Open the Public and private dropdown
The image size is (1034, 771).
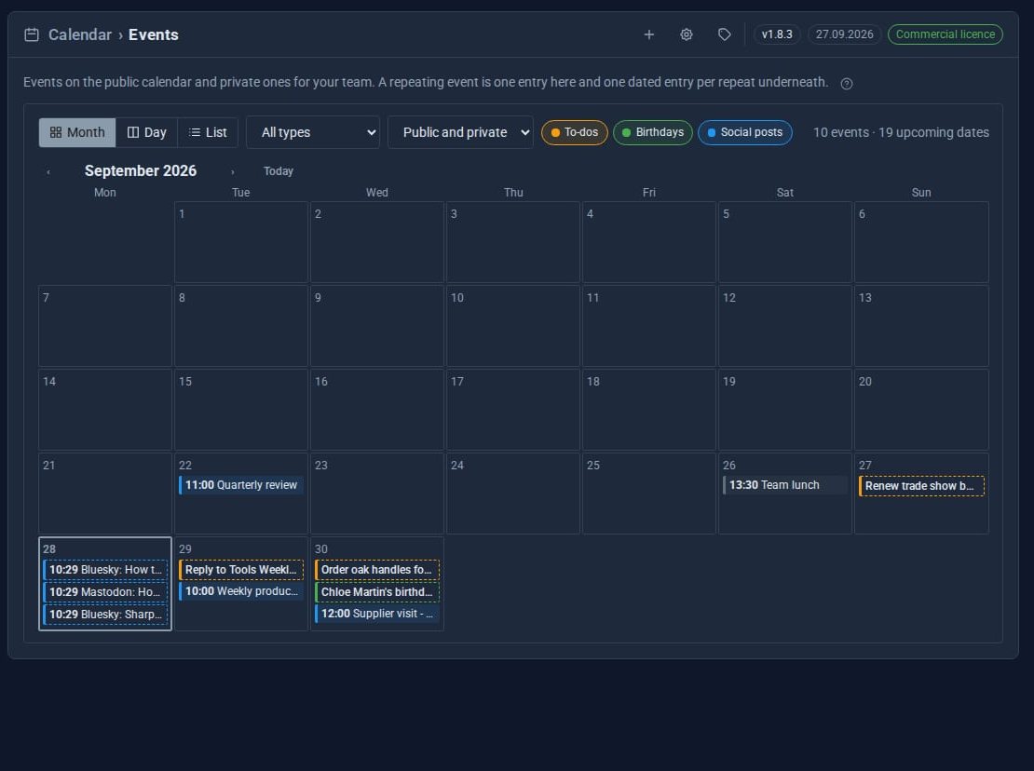pyautogui.click(x=460, y=132)
